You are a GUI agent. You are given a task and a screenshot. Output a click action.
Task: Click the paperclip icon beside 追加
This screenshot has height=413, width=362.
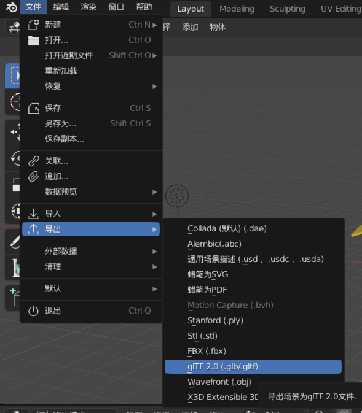point(34,176)
